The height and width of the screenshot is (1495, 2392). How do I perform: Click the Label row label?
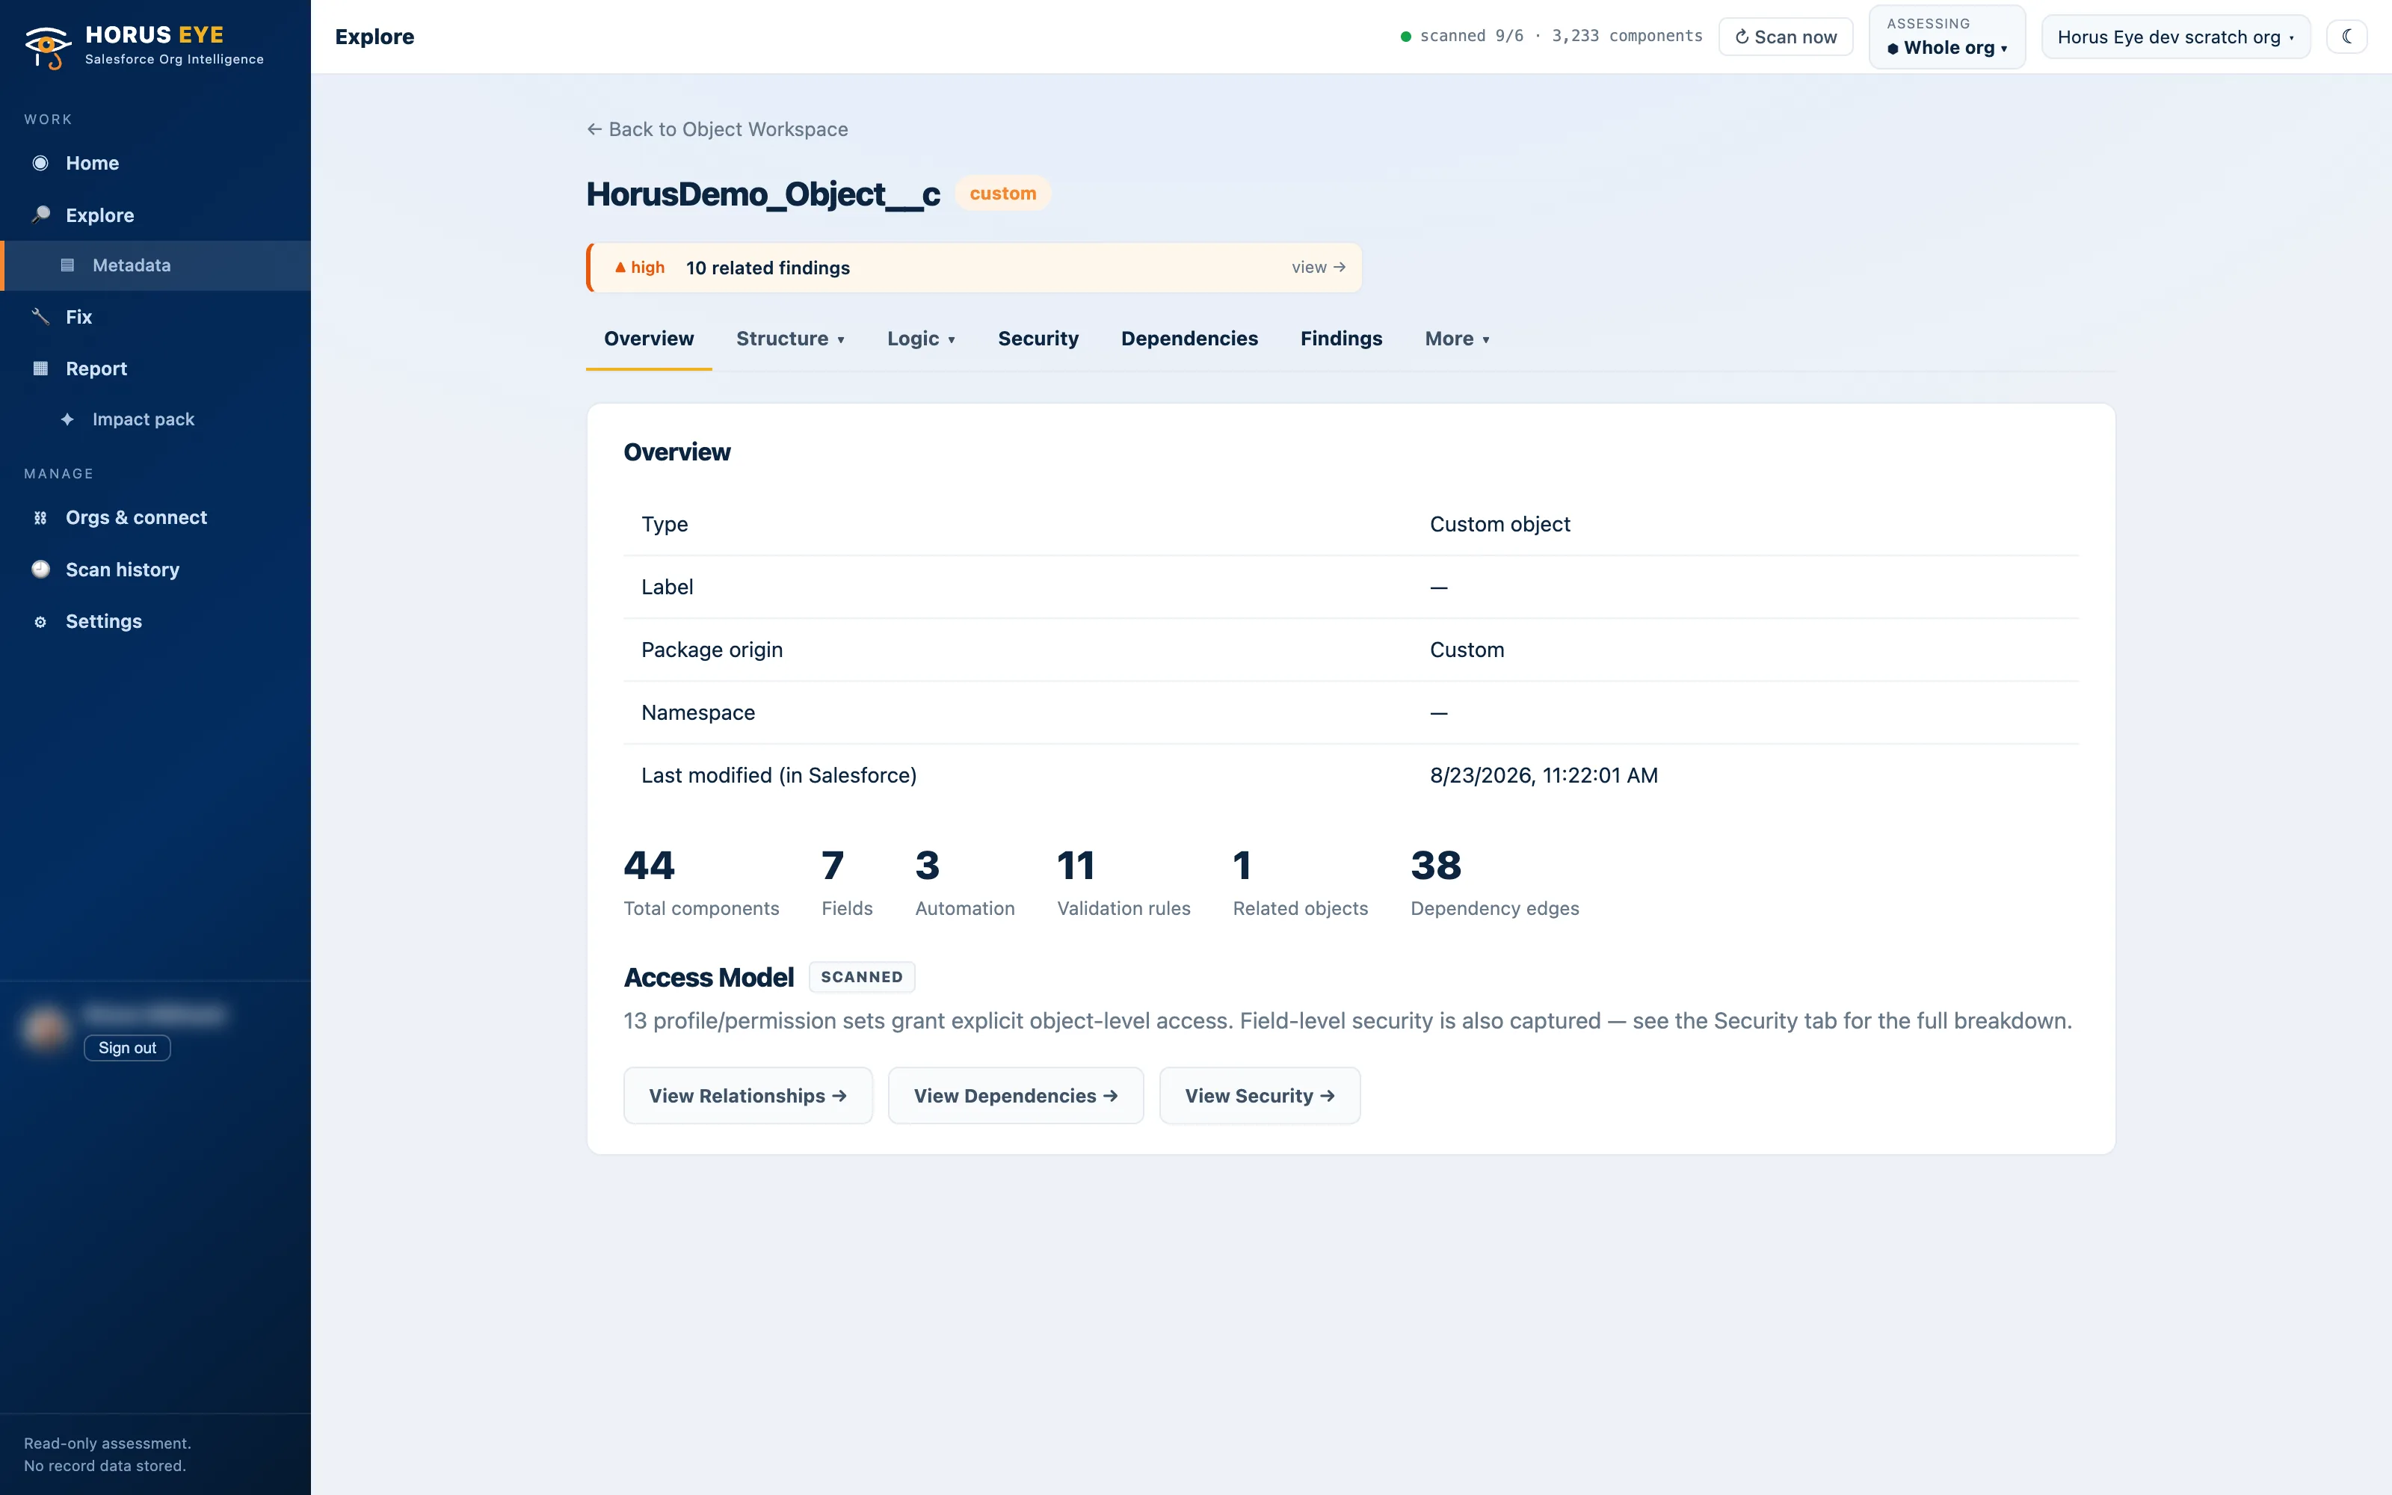point(668,588)
